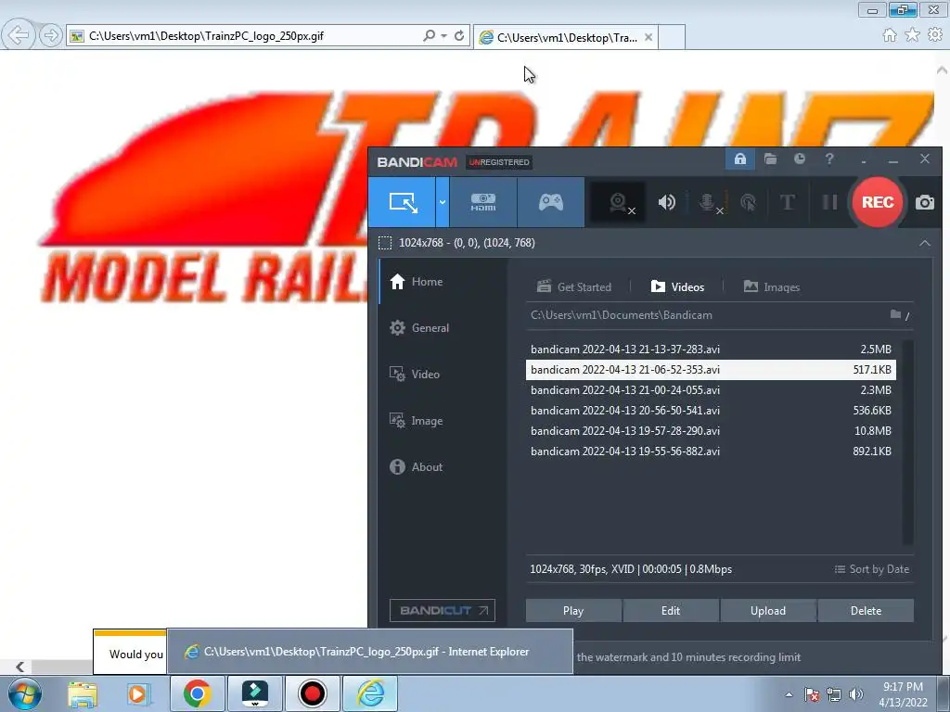
Task: Close the TrainzPC logo tab in IE
Action: coord(648,37)
